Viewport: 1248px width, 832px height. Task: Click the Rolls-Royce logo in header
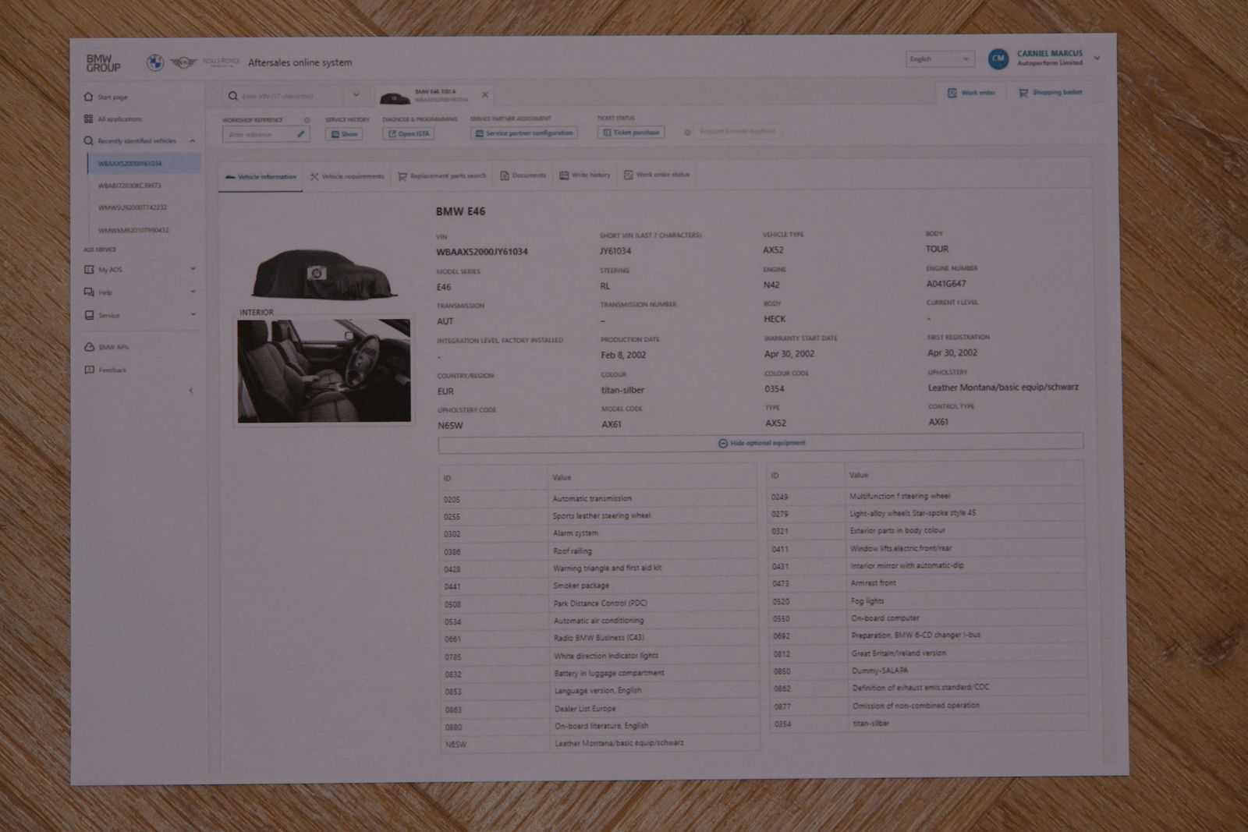[221, 62]
